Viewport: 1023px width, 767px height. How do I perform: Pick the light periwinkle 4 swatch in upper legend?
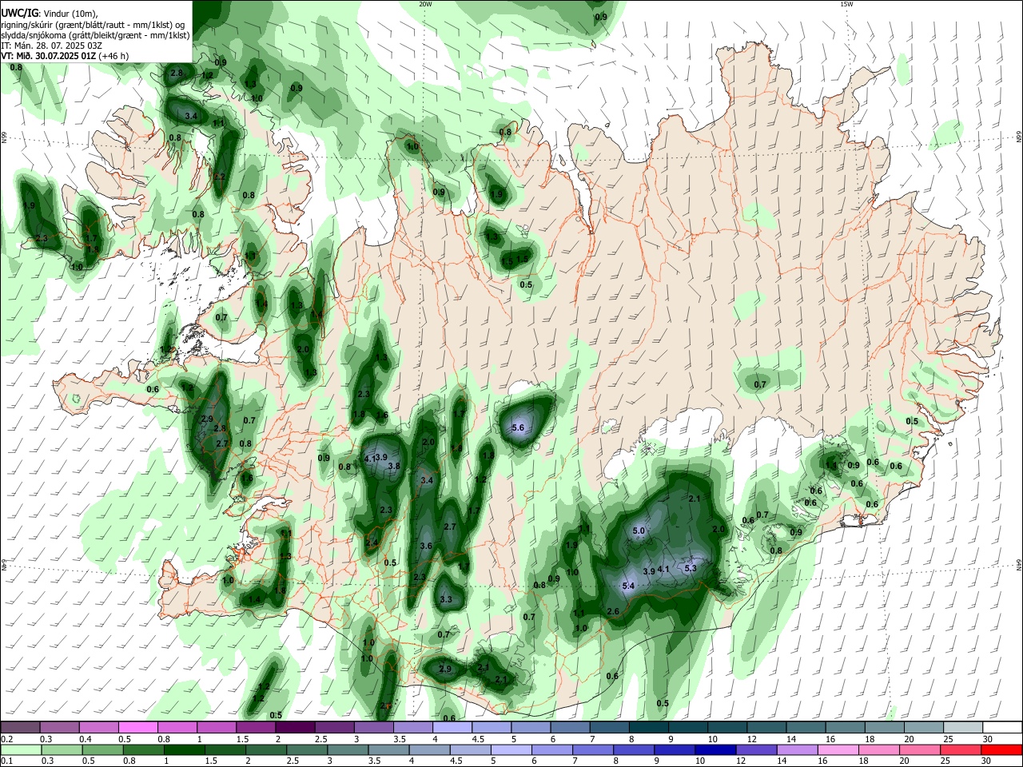click(x=452, y=728)
